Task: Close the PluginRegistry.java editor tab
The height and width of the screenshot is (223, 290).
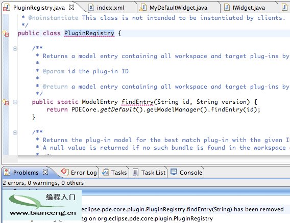Action: pyautogui.click(x=71, y=7)
